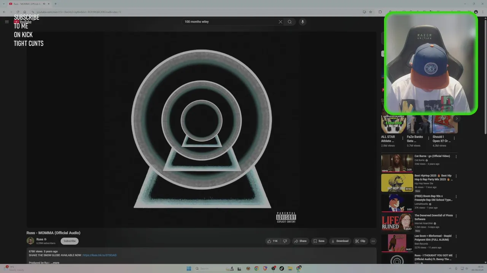The width and height of the screenshot is (487, 273).
Task: Expand the description with ...more
Action: [x=55, y=263]
